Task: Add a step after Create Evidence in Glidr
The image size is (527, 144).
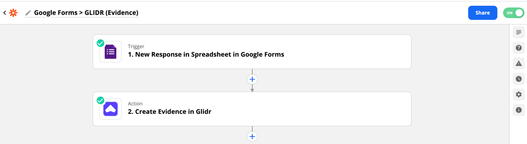Action: (252, 136)
